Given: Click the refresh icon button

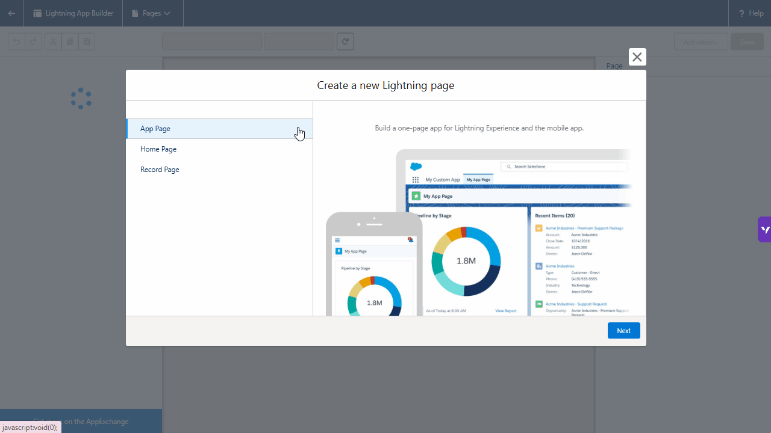Looking at the screenshot, I should (x=345, y=41).
